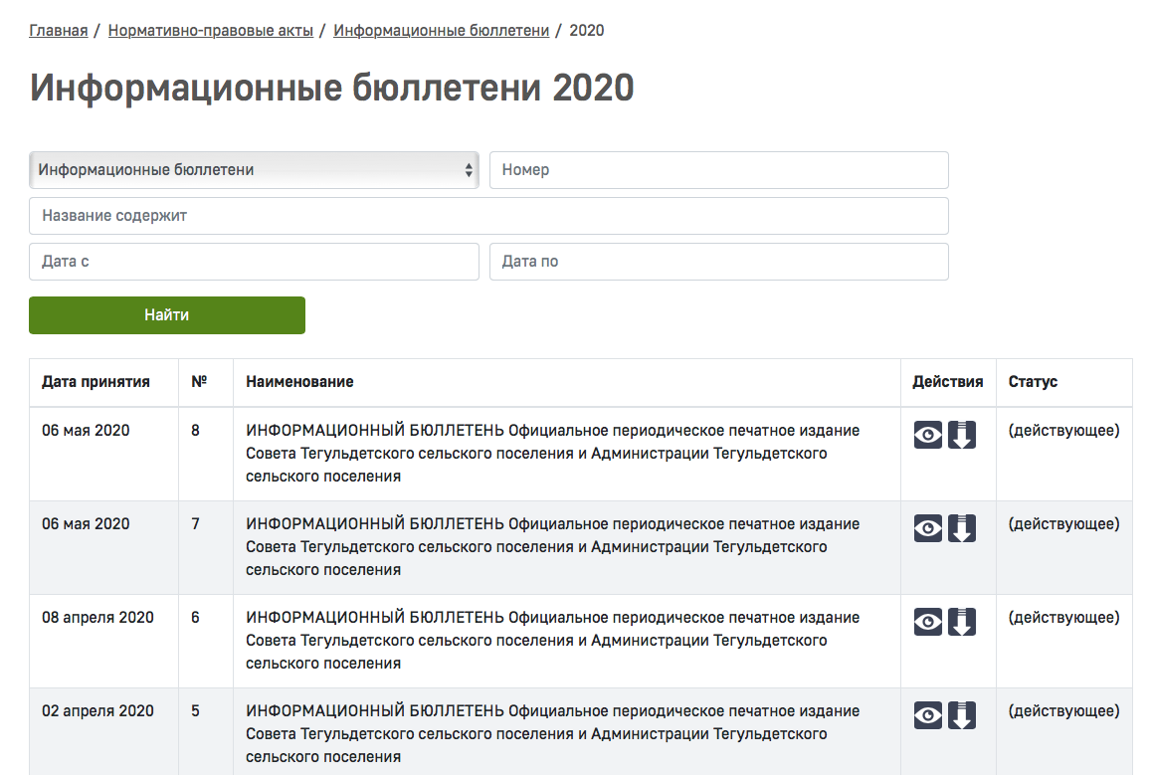Click number 6 in № column
1152x775 pixels.
(x=195, y=617)
